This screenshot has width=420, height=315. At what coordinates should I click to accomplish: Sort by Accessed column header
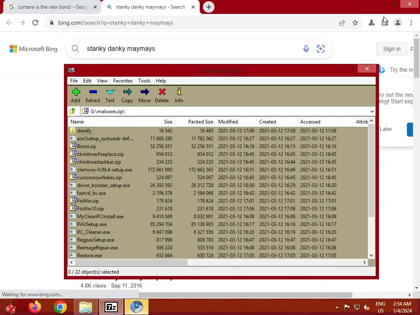(x=318, y=121)
